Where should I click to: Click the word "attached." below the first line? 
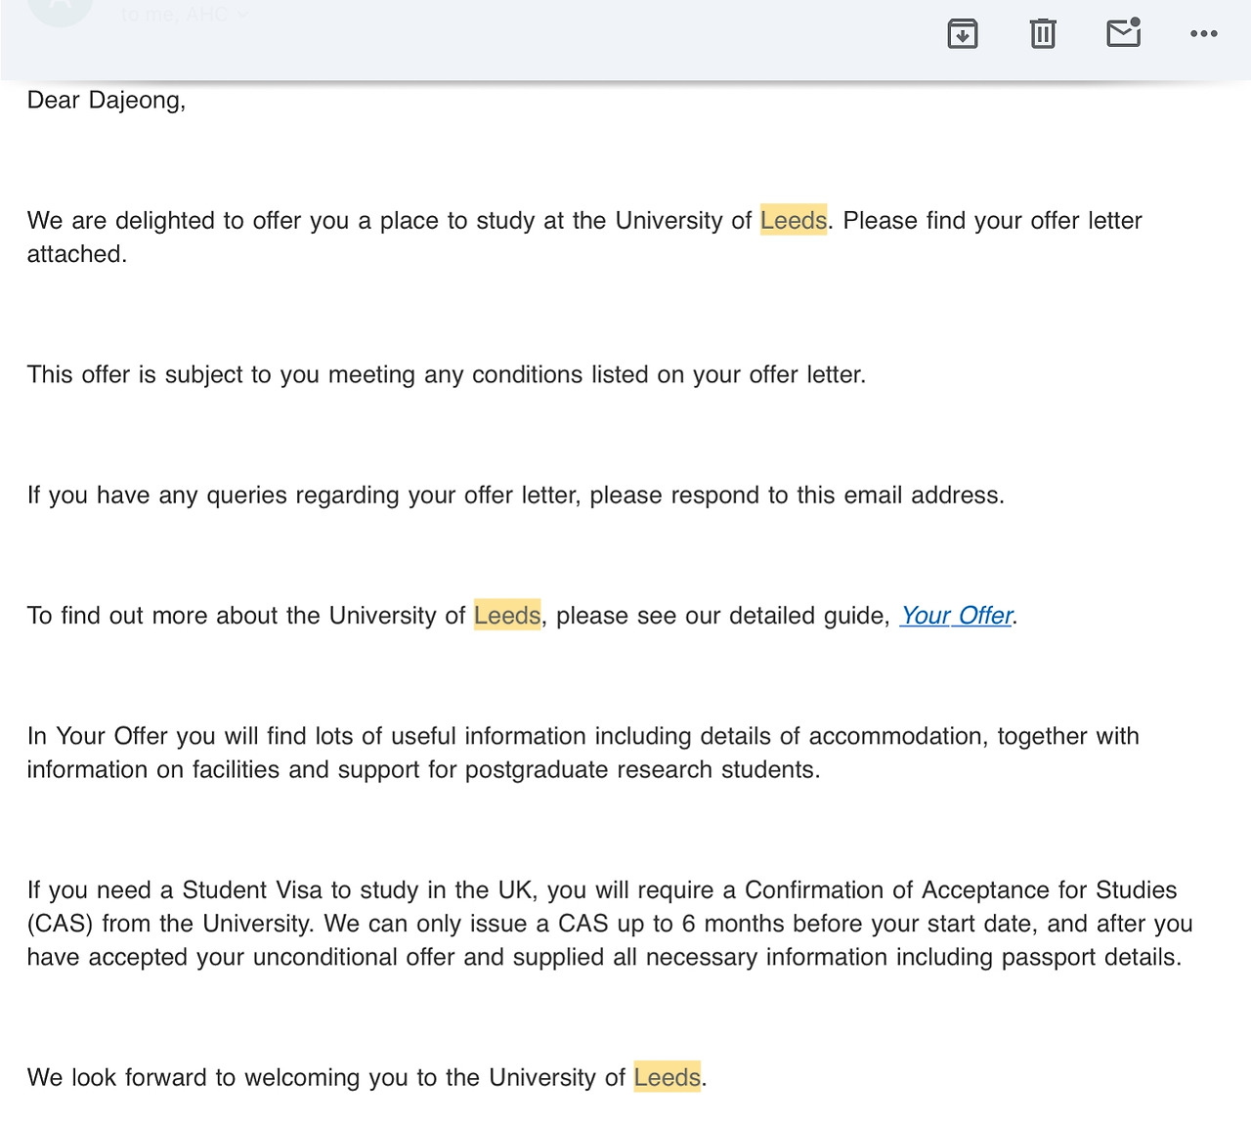(x=77, y=254)
